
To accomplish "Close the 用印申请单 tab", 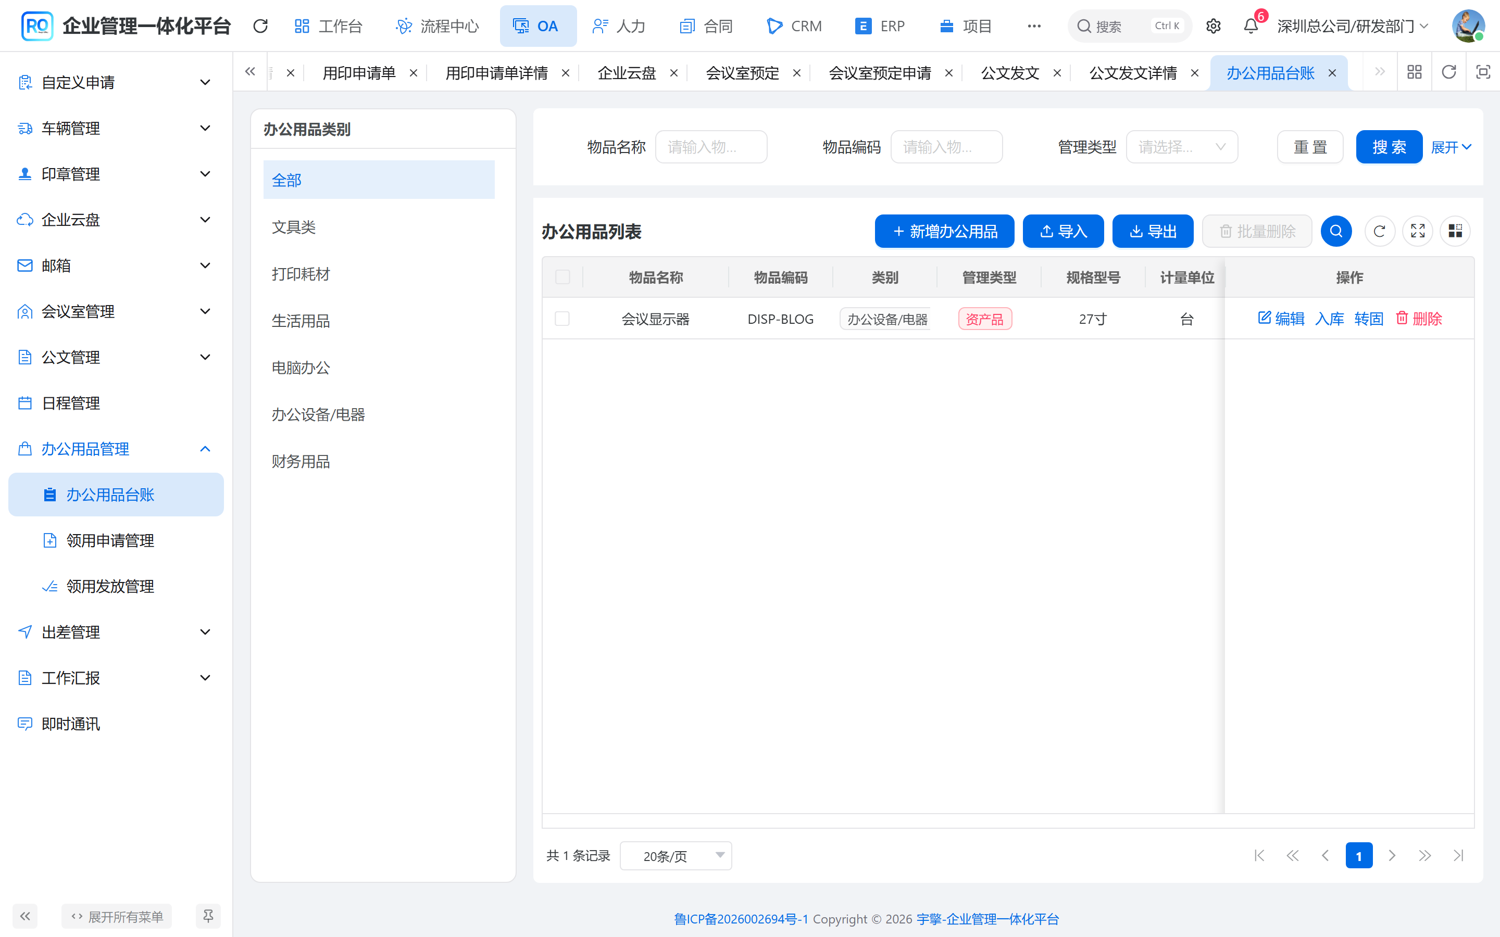I will coord(414,73).
